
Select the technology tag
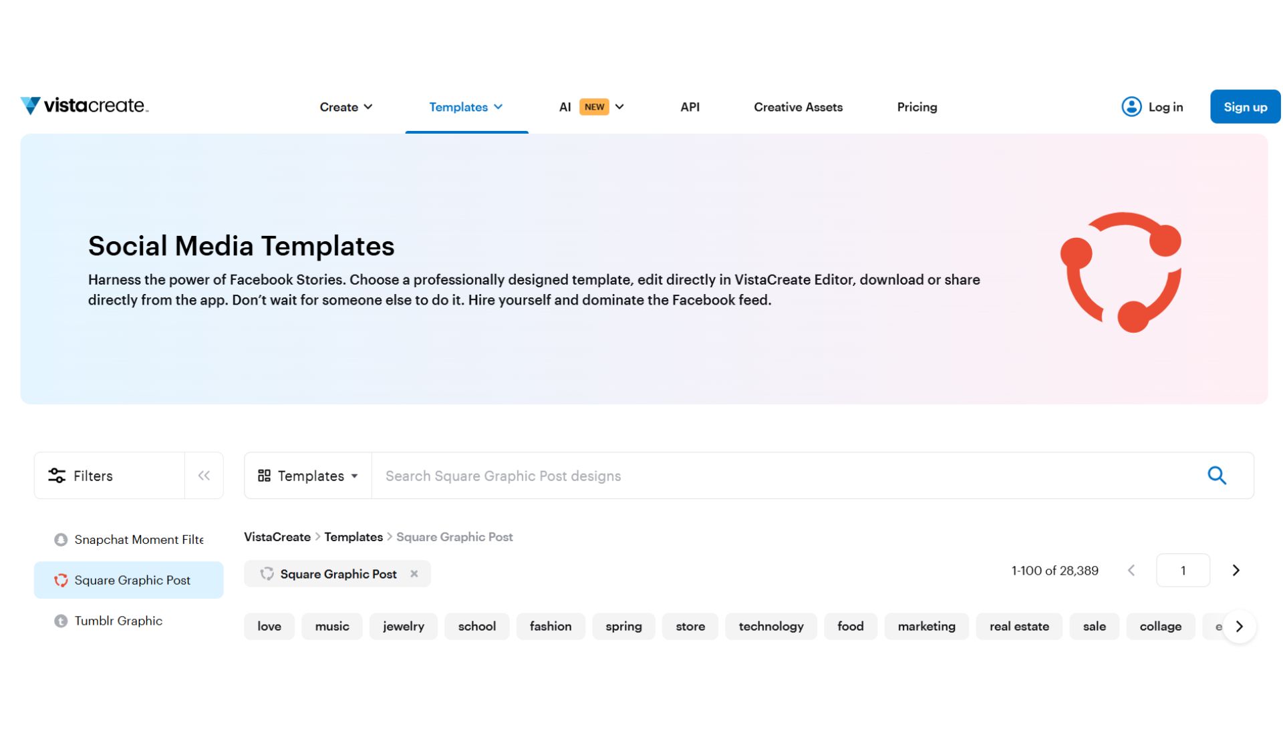pos(771,627)
